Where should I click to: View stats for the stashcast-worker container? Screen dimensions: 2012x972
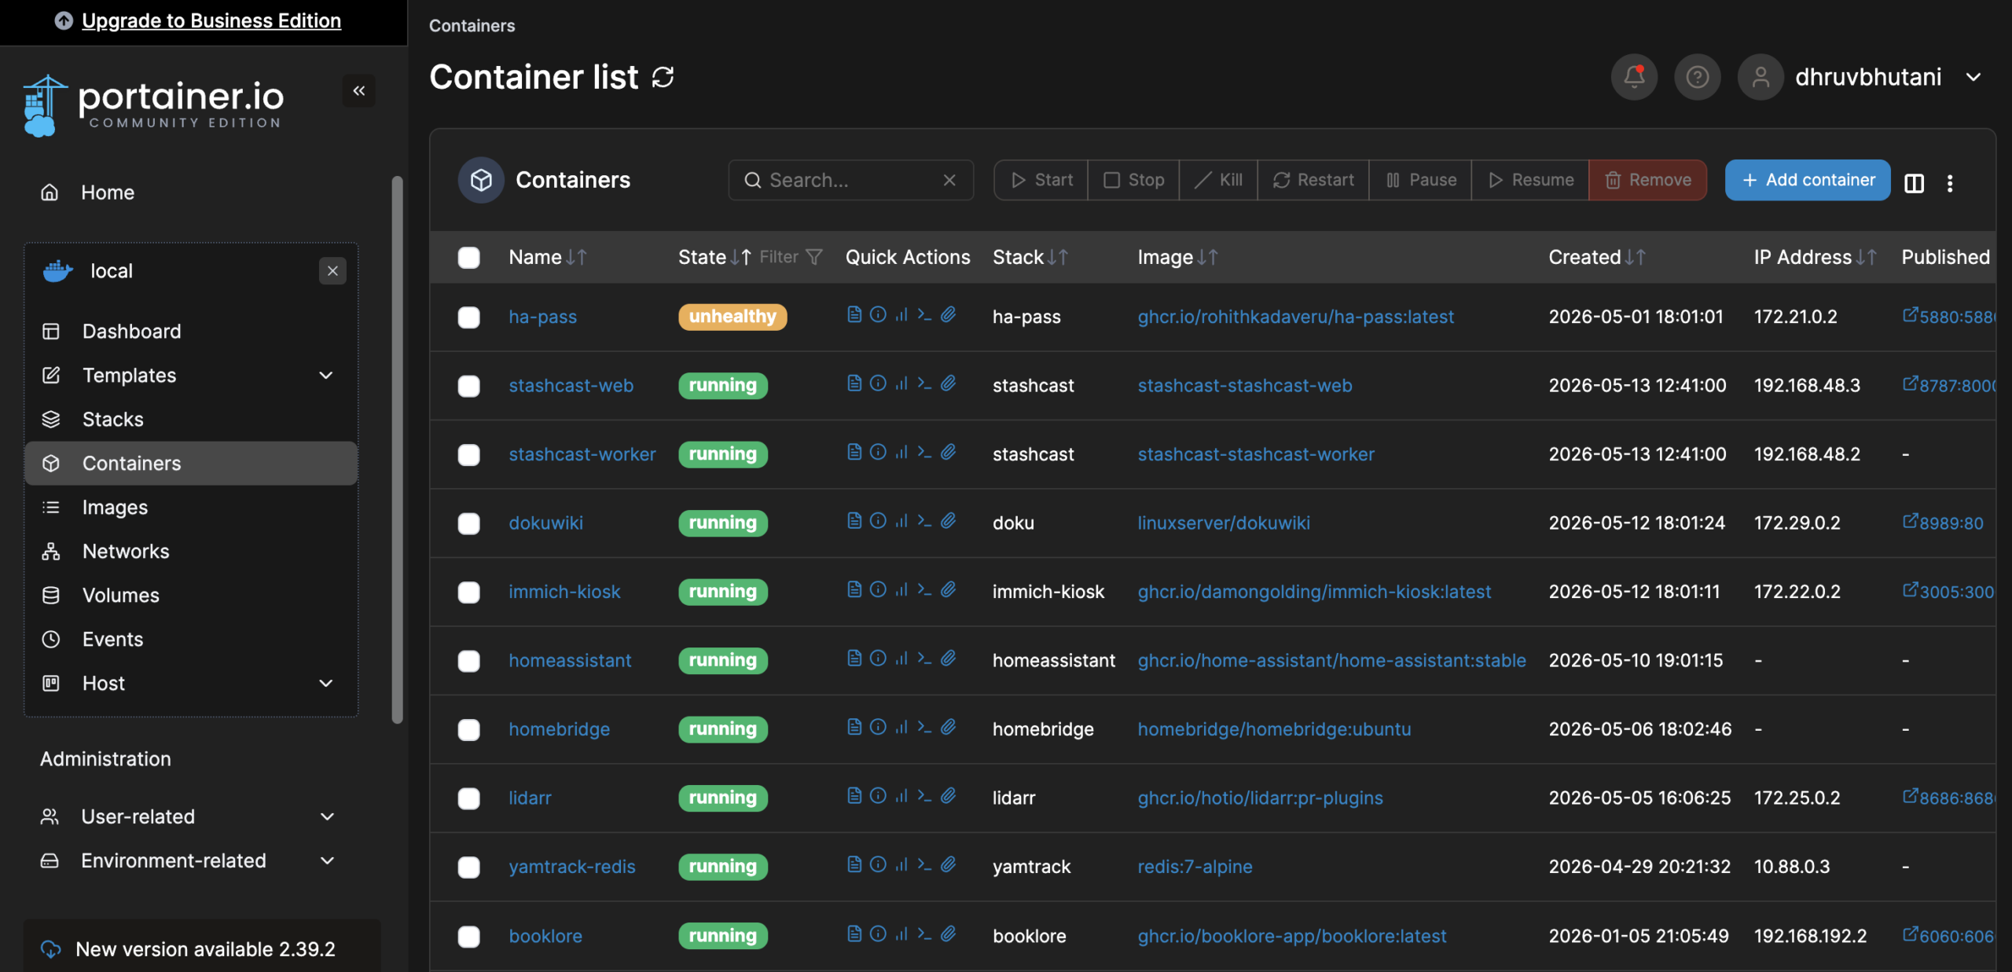901,452
